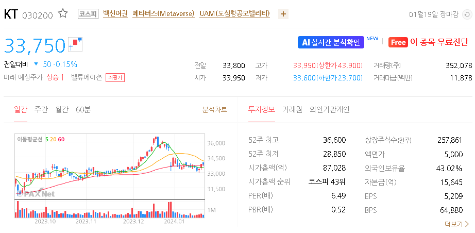Click the 저가 value 33,600(하한가23,700)
The height and width of the screenshot is (233, 475).
328,78
